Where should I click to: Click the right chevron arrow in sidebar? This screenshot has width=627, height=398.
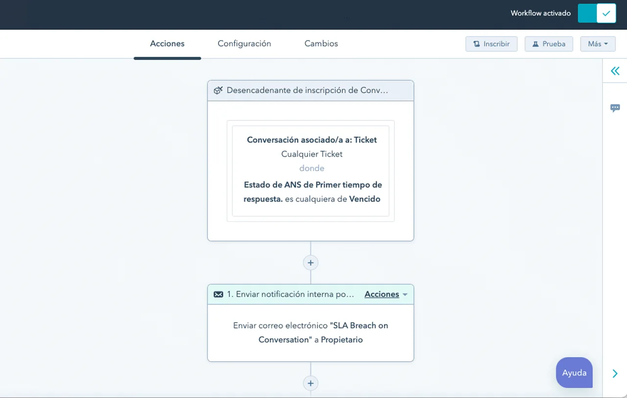point(615,374)
